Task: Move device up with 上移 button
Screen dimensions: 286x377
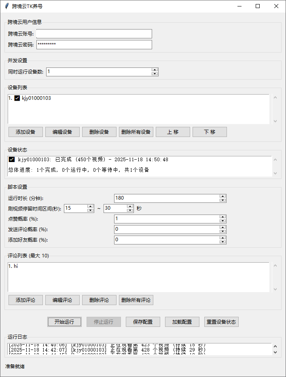Action: click(173, 132)
